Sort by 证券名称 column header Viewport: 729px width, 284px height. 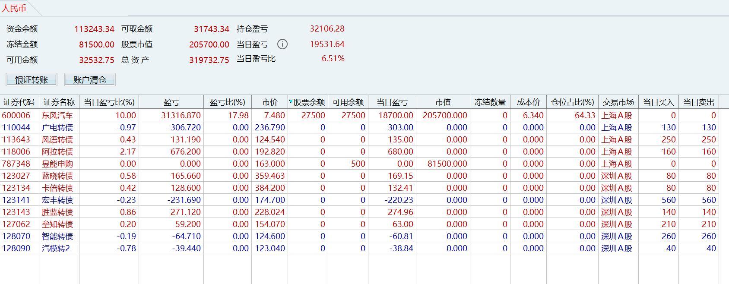[x=59, y=102]
